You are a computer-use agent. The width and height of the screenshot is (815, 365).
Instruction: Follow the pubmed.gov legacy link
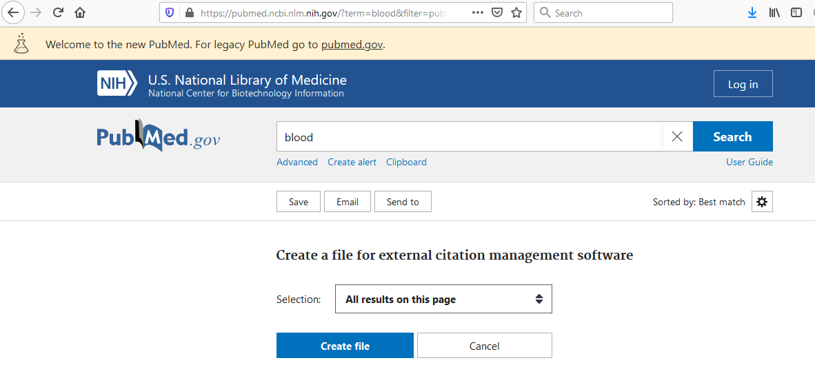coord(352,45)
